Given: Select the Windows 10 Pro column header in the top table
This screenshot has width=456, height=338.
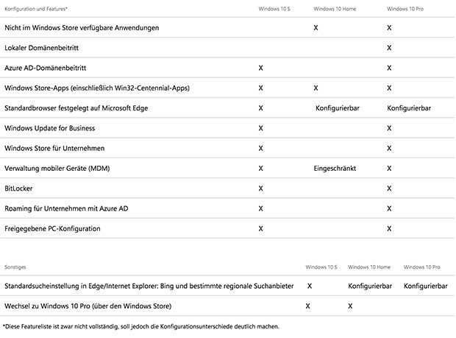Looking at the screenshot, I should click(x=405, y=9).
